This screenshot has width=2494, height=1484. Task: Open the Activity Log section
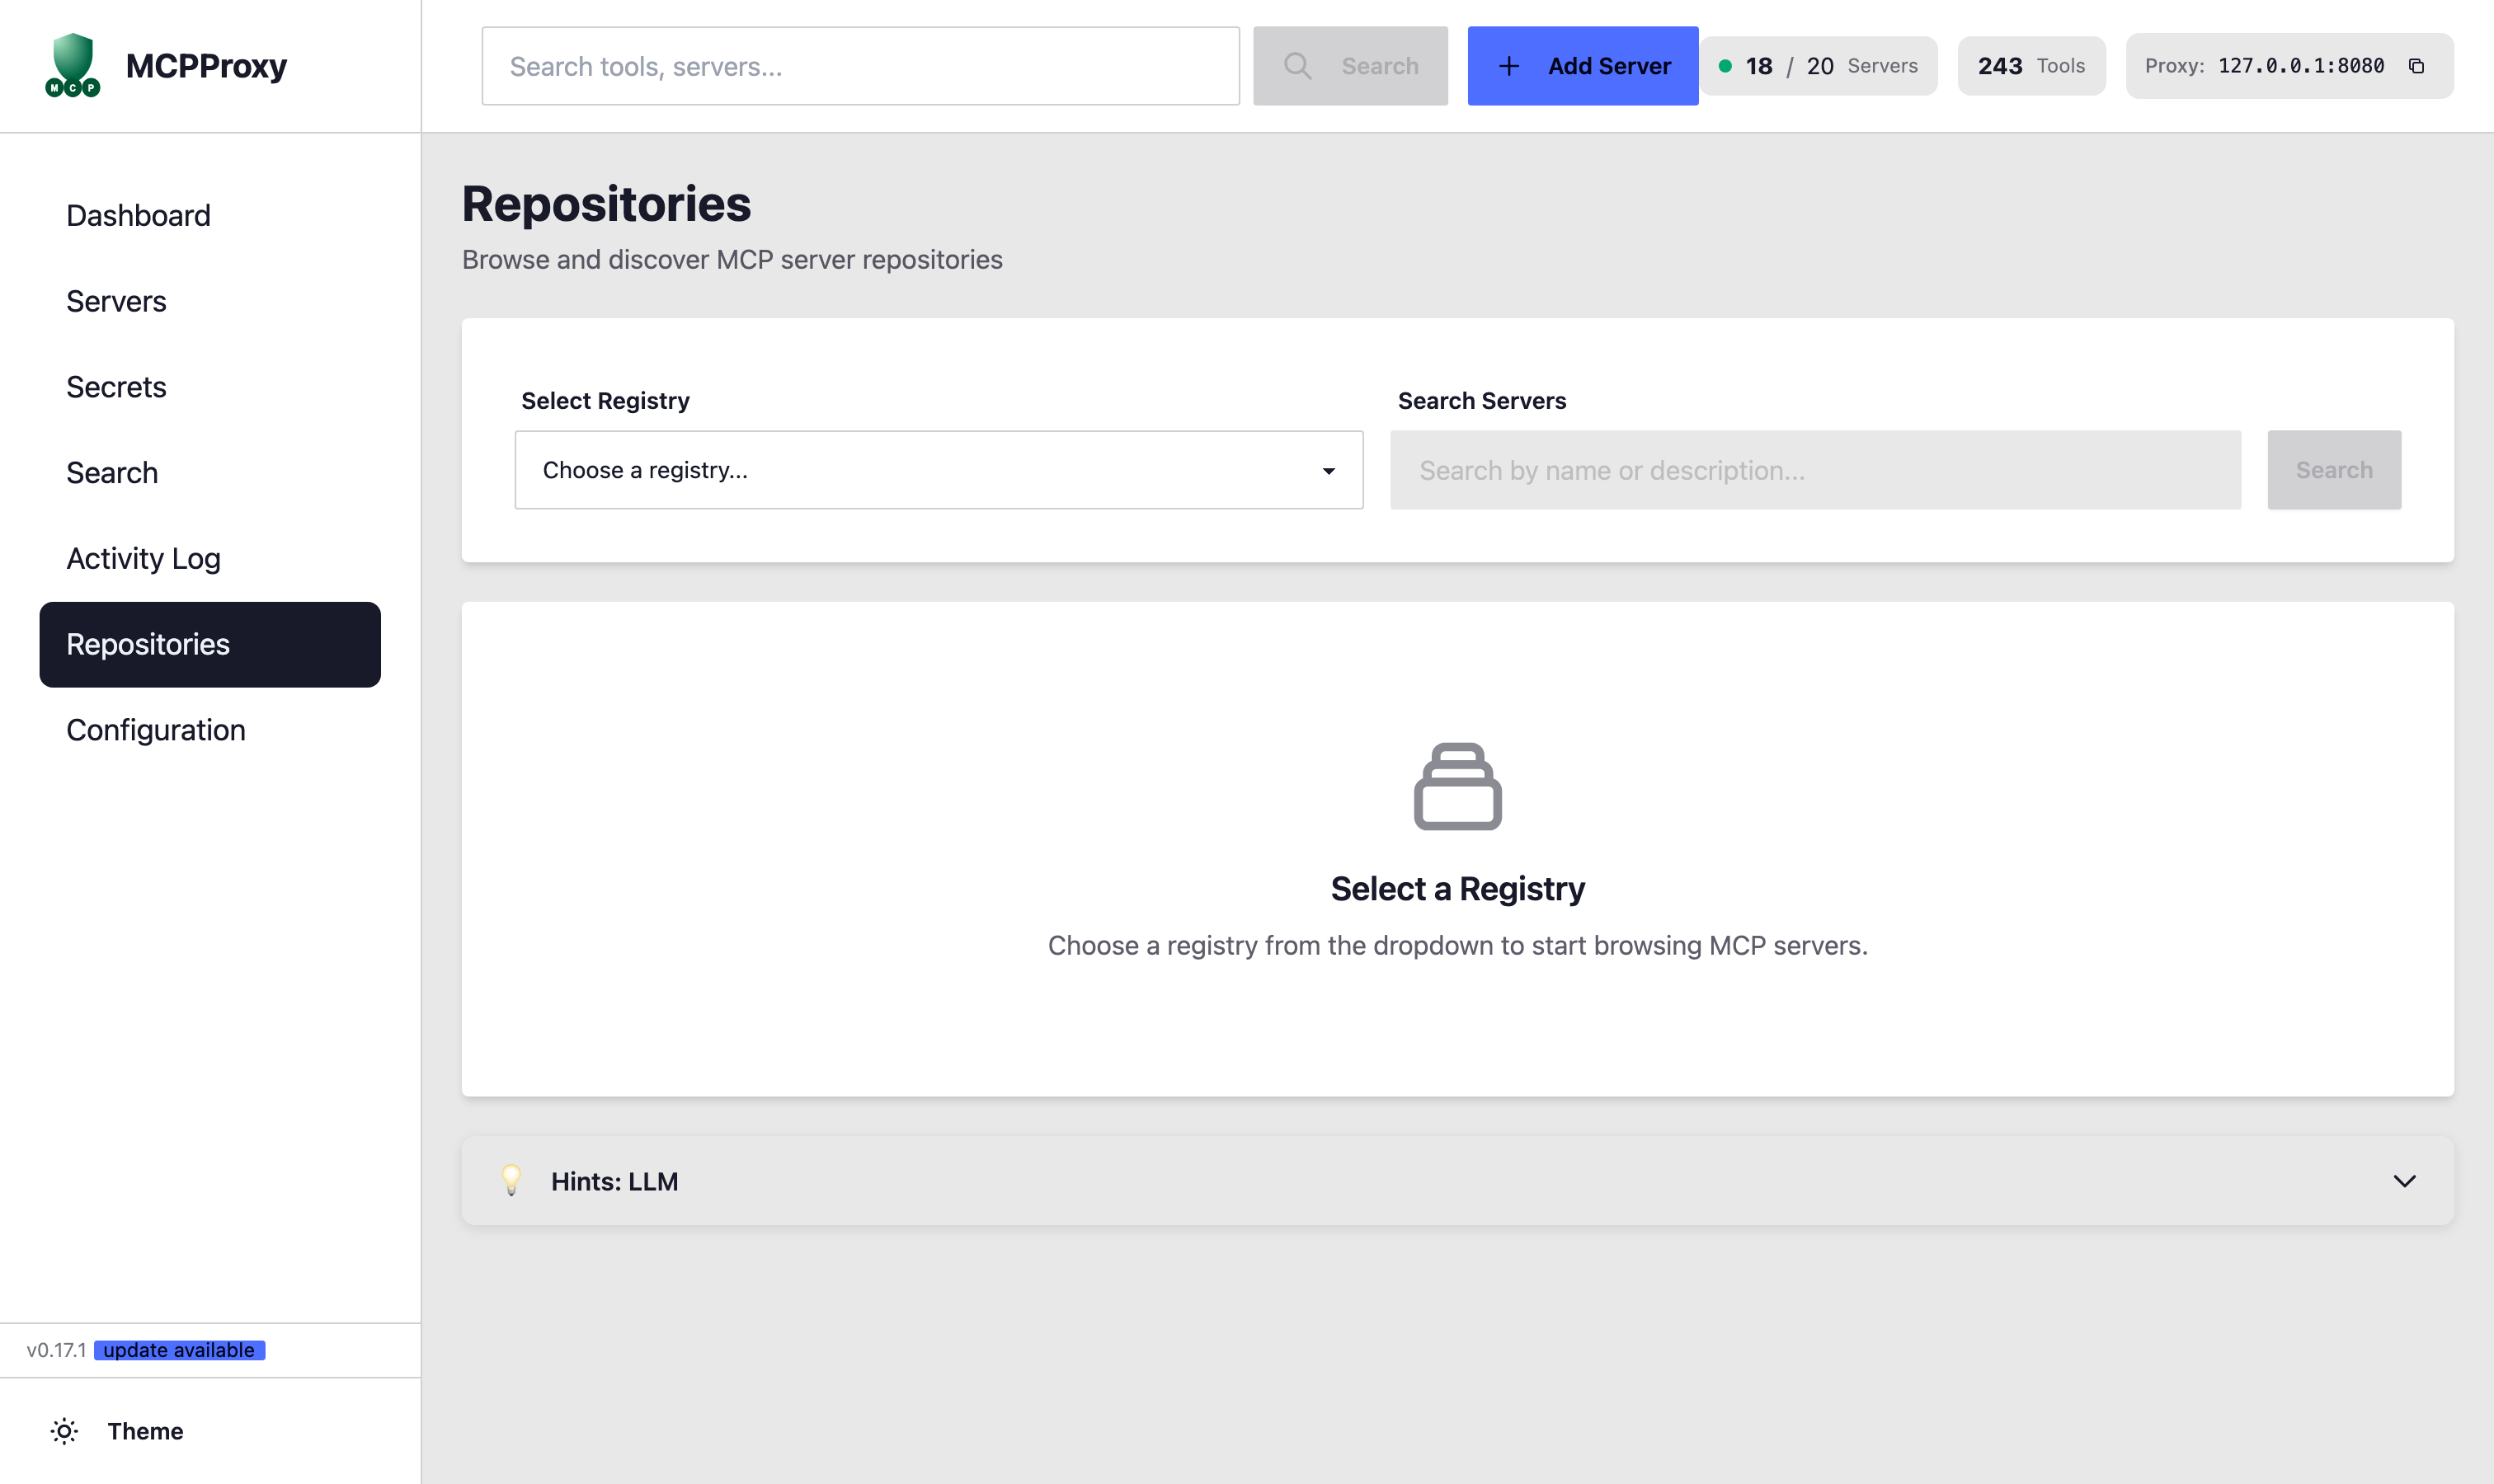[x=143, y=558]
